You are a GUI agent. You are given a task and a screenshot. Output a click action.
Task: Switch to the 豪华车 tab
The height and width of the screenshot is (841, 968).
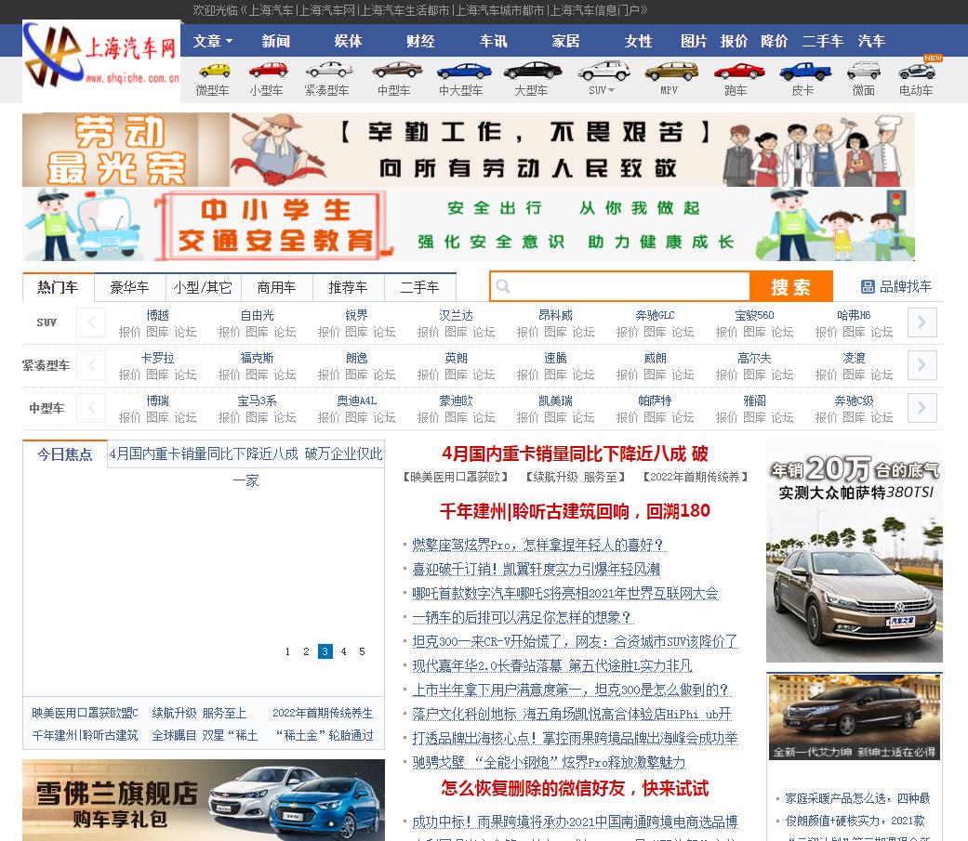coord(129,287)
